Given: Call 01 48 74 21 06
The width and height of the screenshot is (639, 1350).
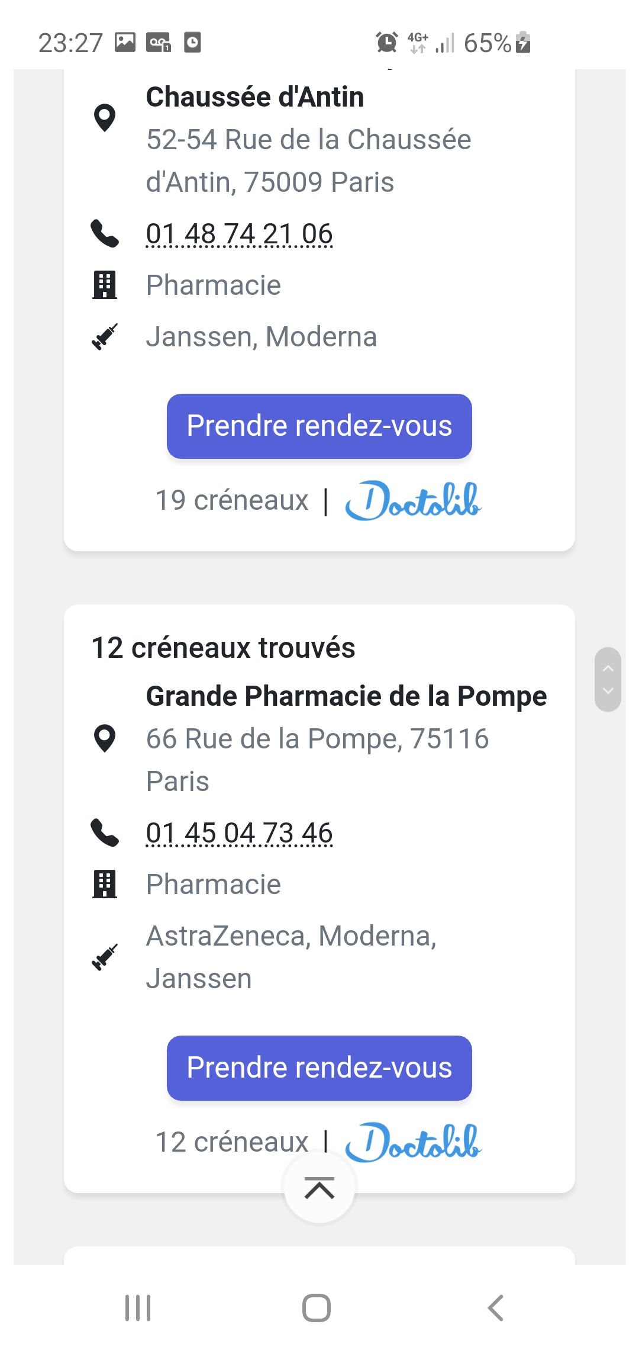Looking at the screenshot, I should tap(239, 234).
